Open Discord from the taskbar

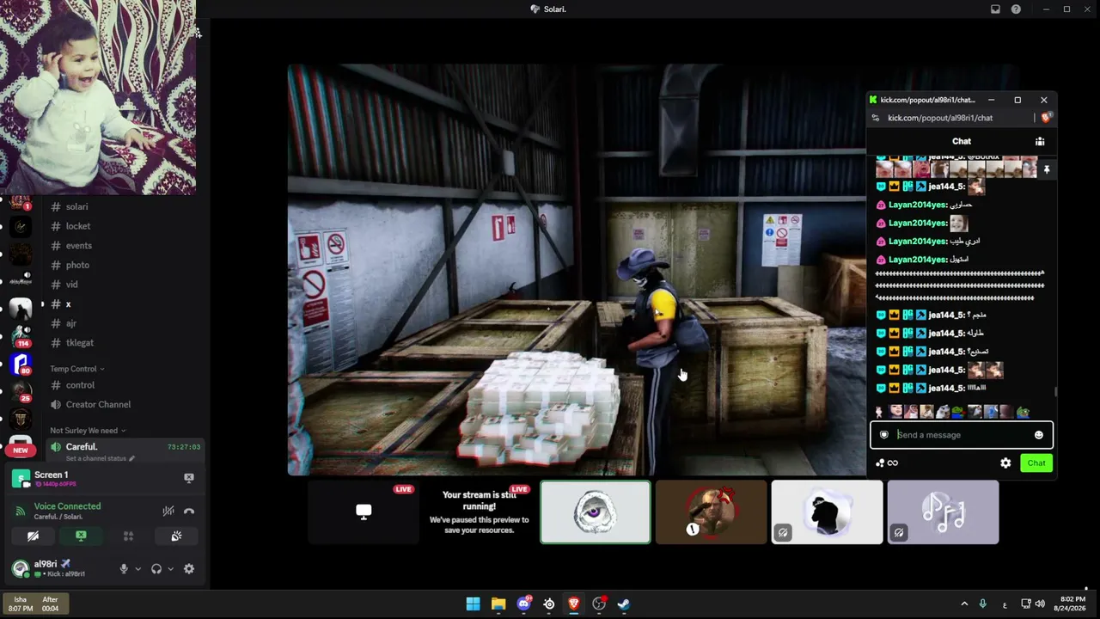tap(523, 604)
